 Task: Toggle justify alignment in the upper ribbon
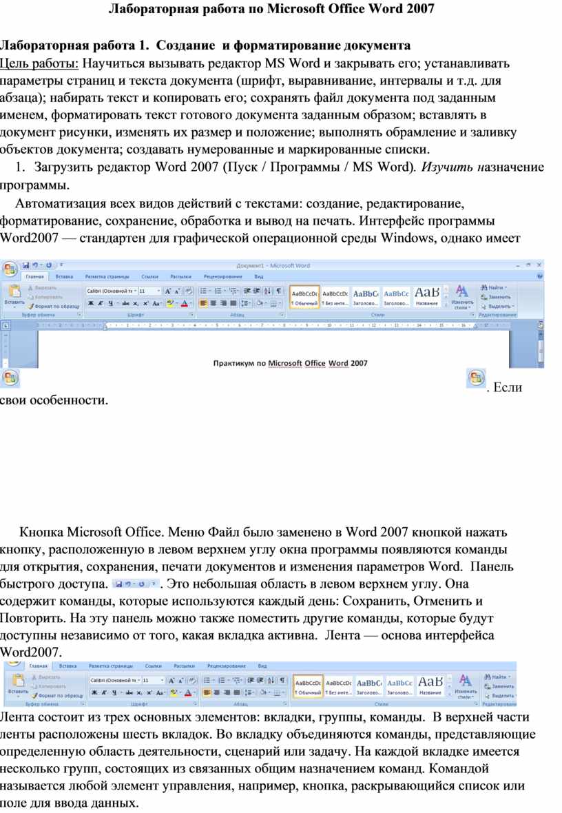[233, 303]
